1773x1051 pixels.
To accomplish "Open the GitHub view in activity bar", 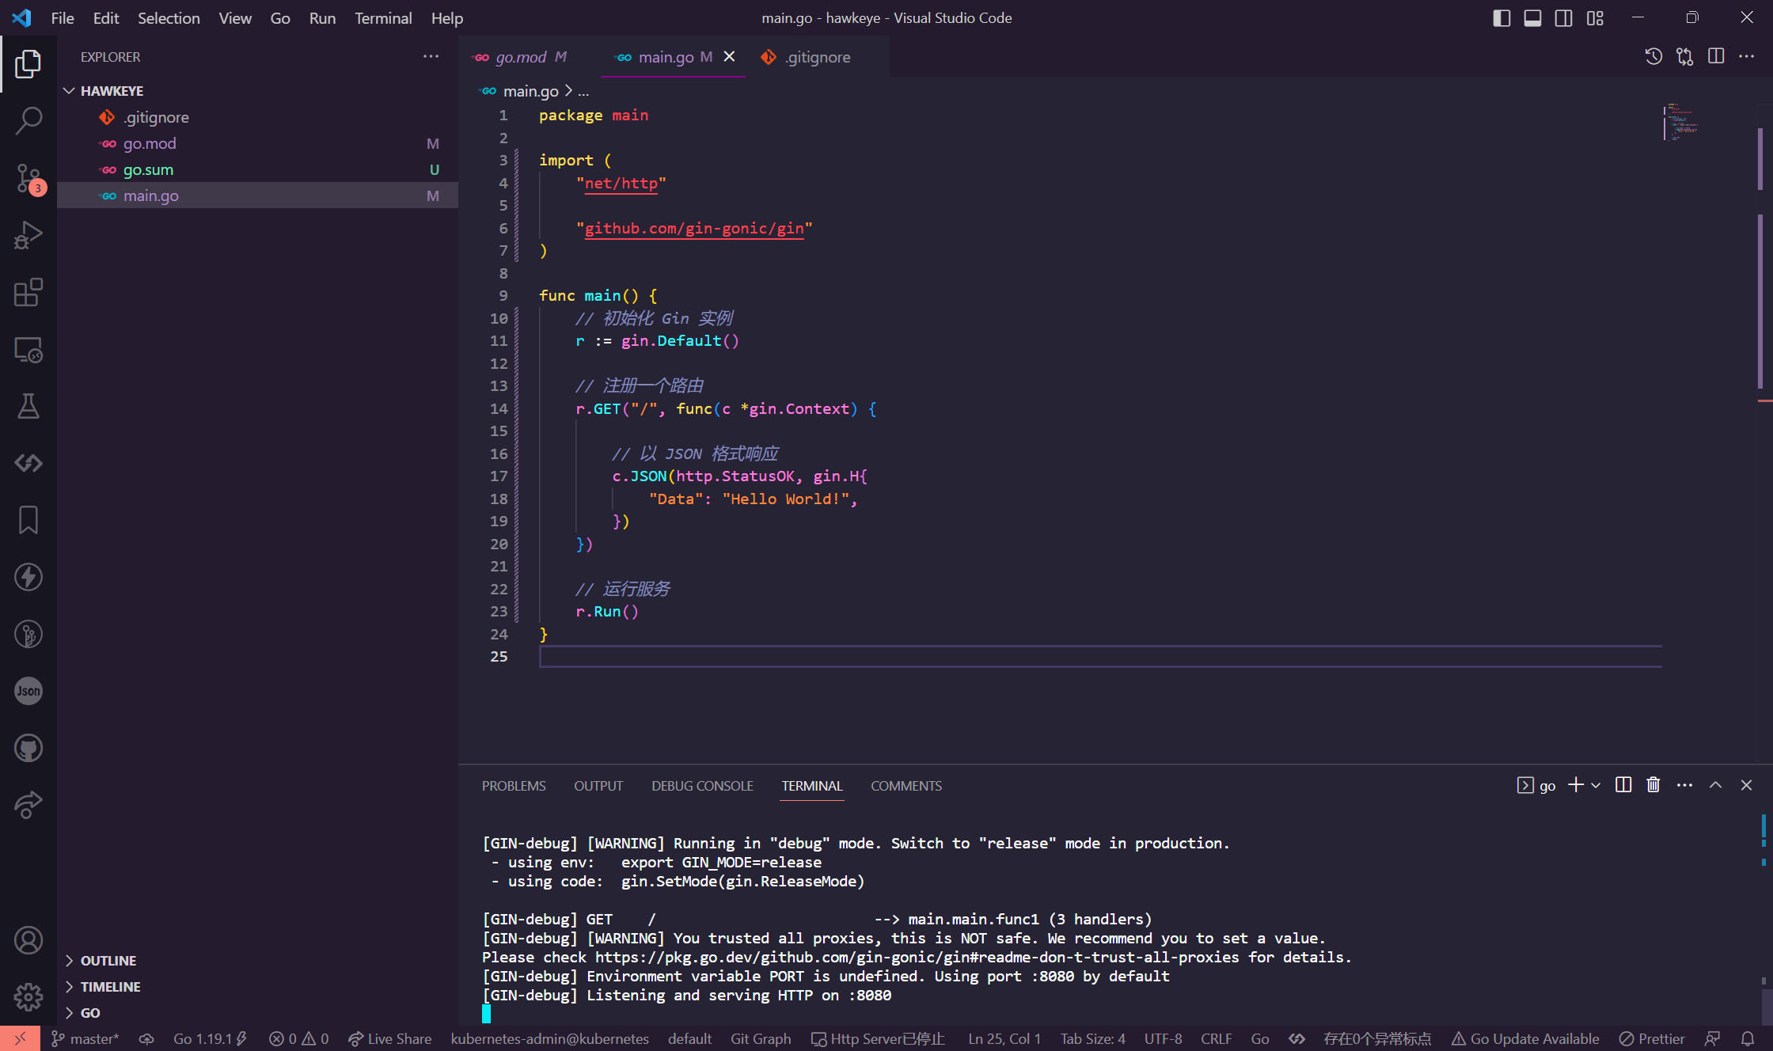I will (28, 748).
